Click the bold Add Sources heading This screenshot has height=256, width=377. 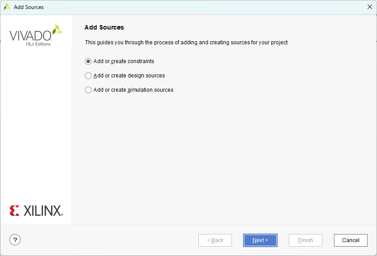104,27
